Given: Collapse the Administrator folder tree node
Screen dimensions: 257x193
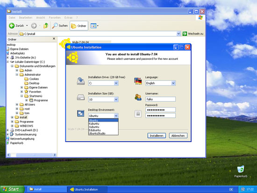Looking at the screenshot, I should [17, 75].
